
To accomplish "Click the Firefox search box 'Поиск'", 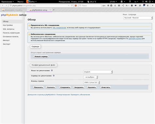I will click(90, 6).
